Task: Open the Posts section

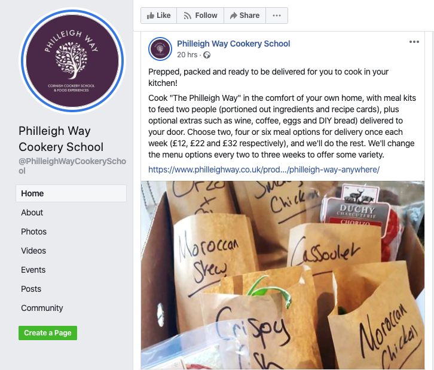Action: (31, 289)
